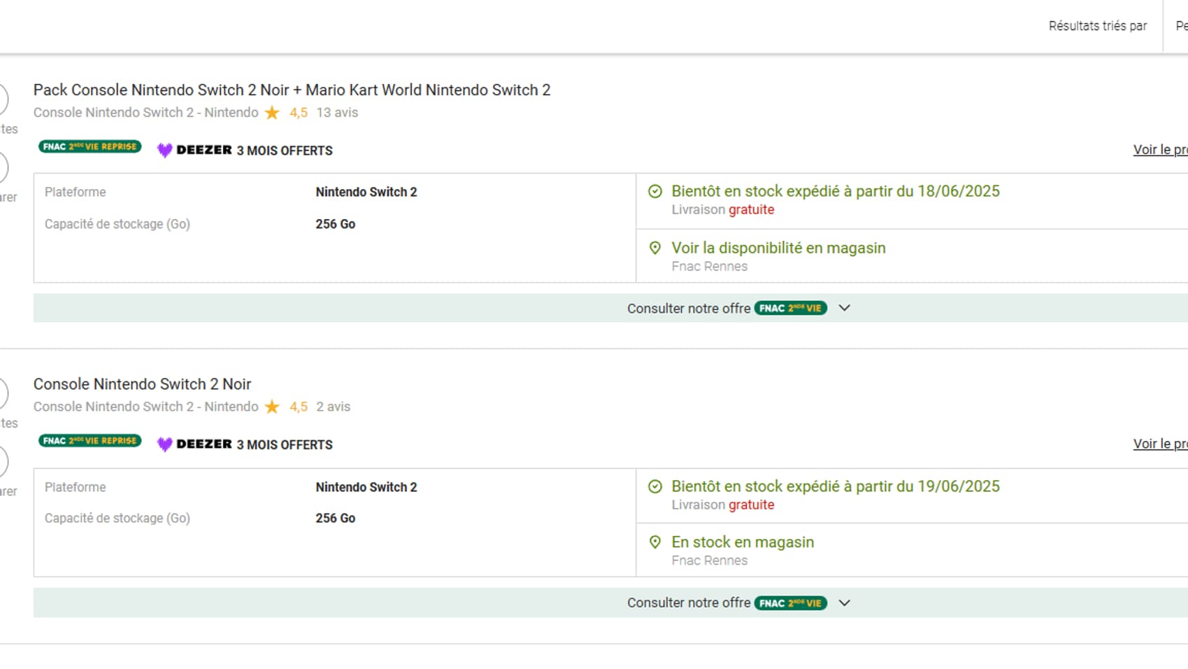Image resolution: width=1188 pixels, height=669 pixels.
Task: Click the Fnac 2nde Vie Reprise badge in the Mario Kart pack listing
Action: [90, 147]
